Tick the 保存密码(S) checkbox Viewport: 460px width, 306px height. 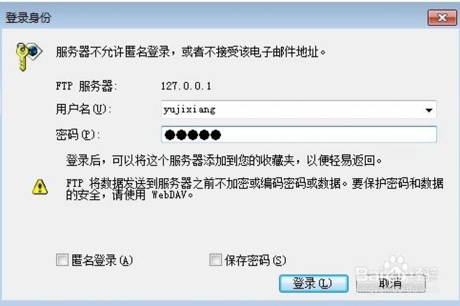click(216, 260)
